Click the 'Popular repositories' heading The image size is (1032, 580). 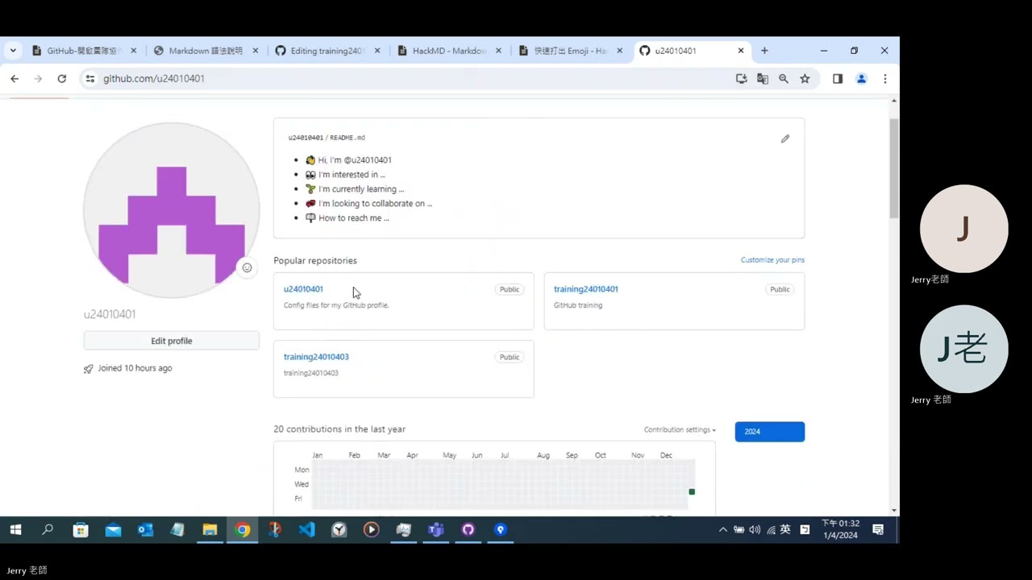click(315, 261)
